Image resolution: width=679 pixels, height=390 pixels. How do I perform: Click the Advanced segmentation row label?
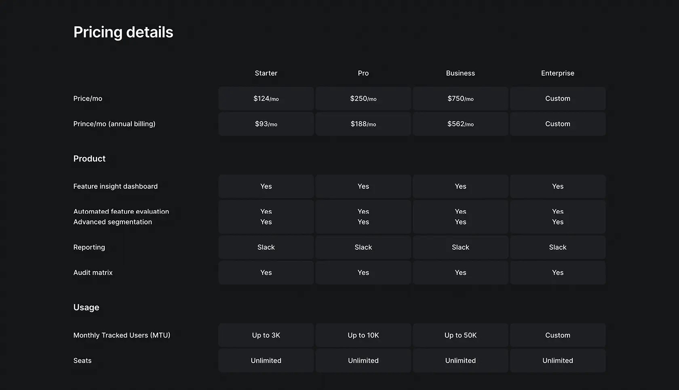click(x=113, y=222)
